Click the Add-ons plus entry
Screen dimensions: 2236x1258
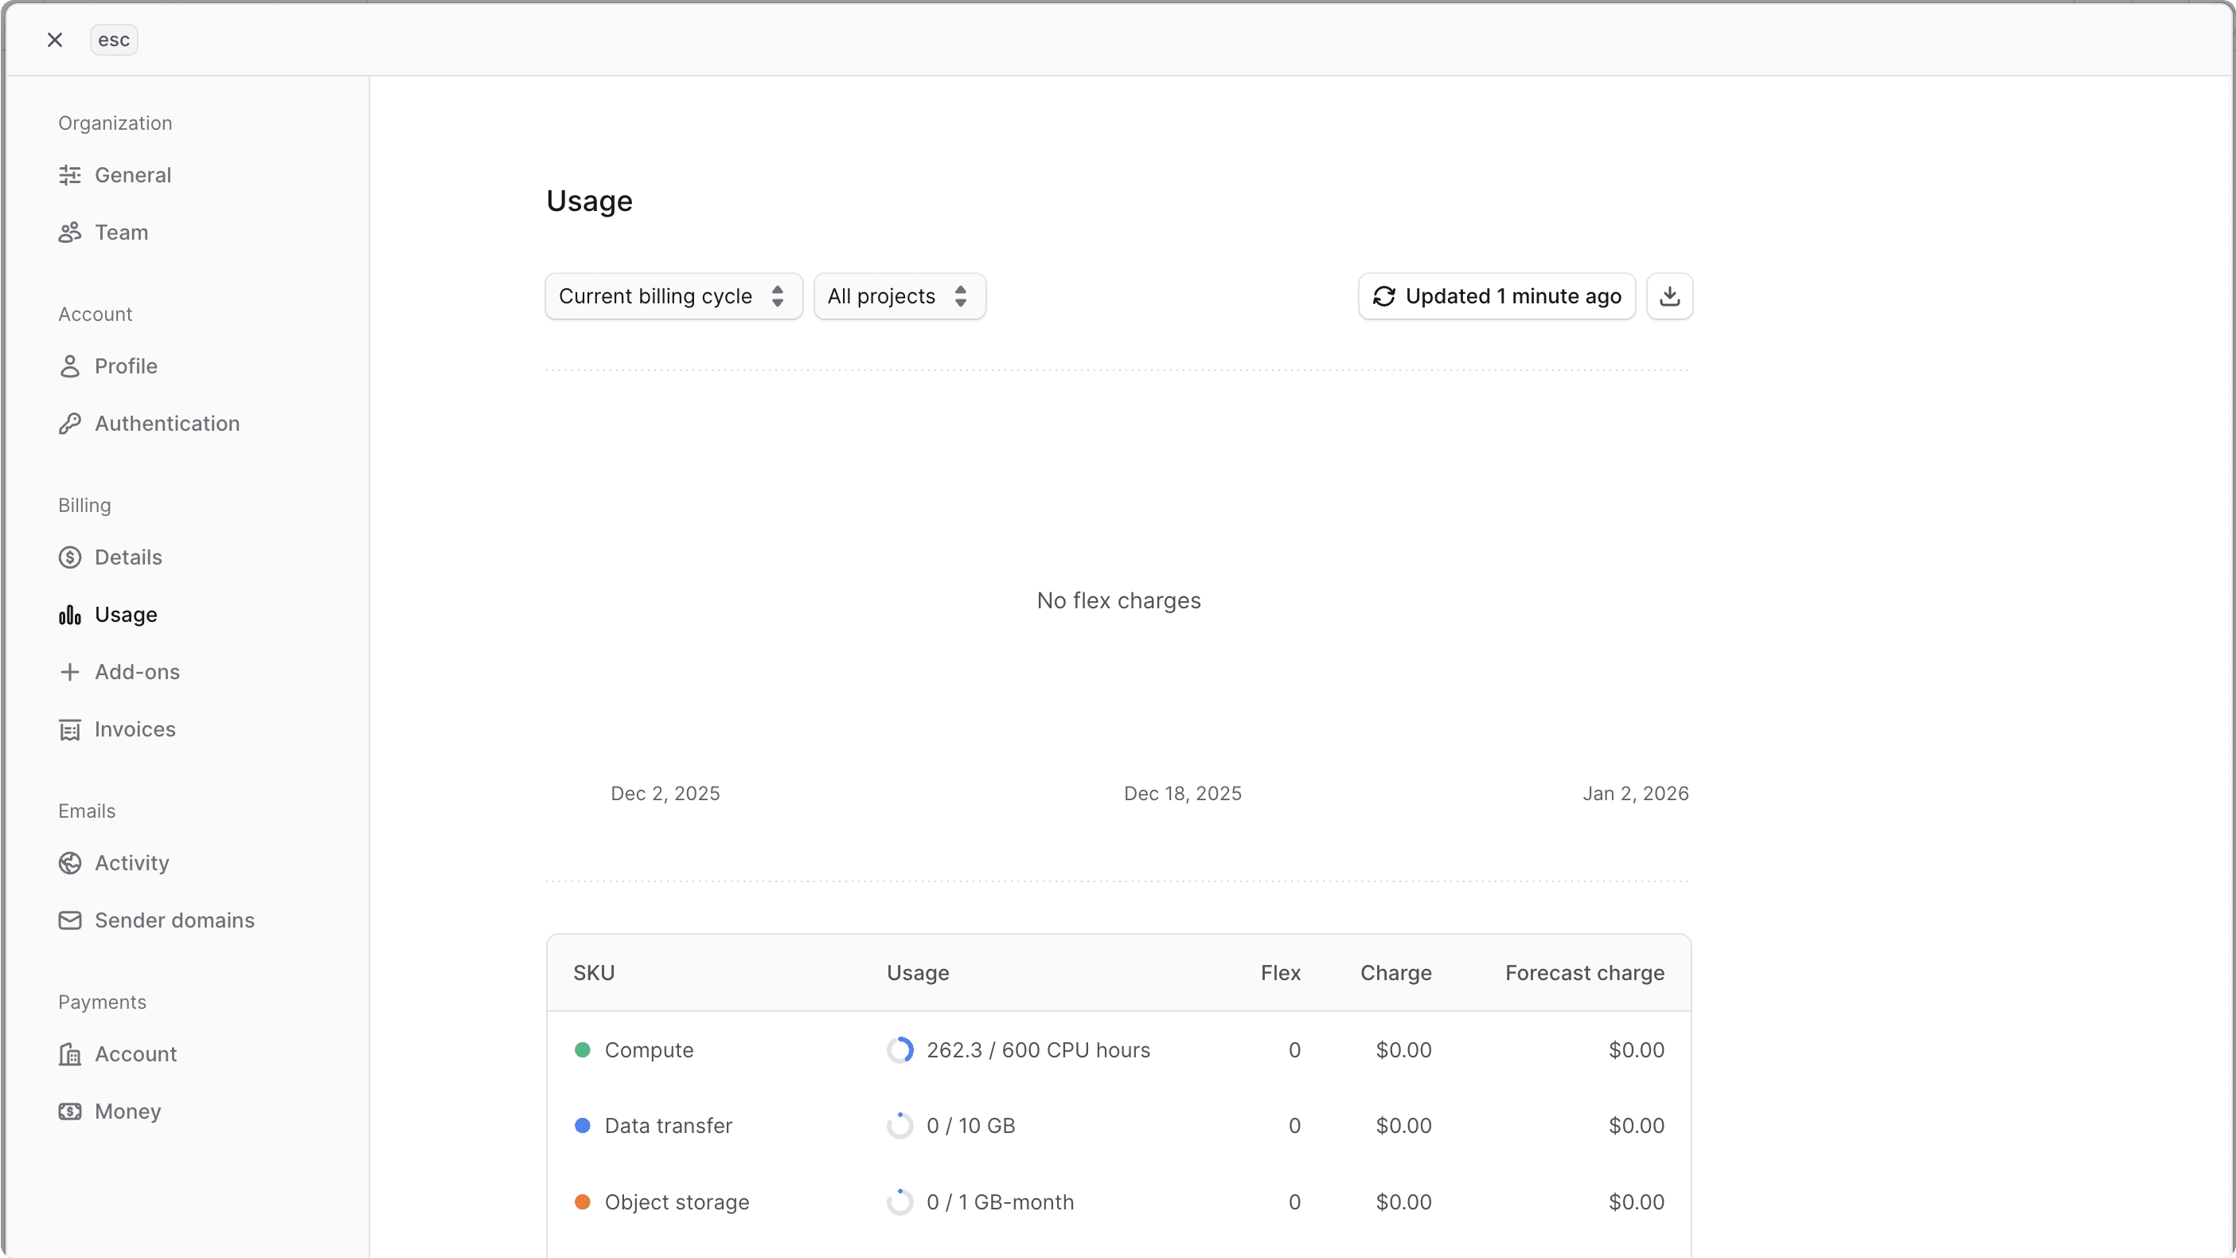pyautogui.click(x=121, y=671)
